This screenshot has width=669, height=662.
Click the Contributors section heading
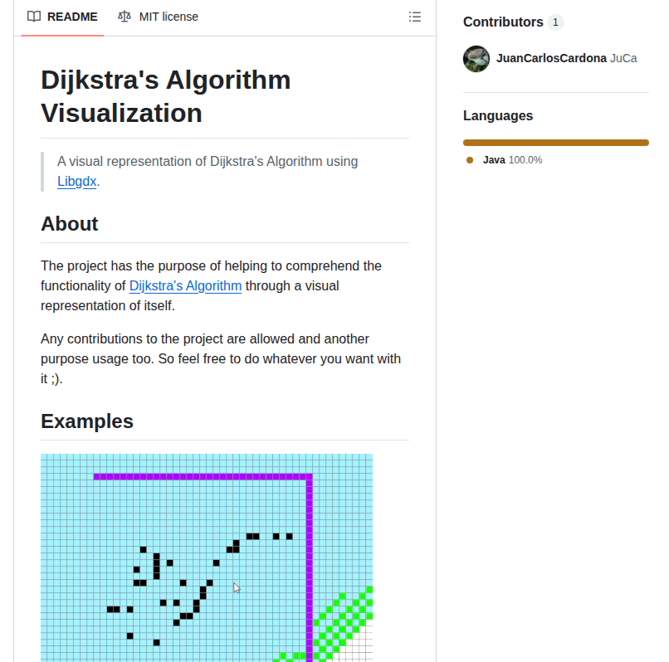(501, 22)
